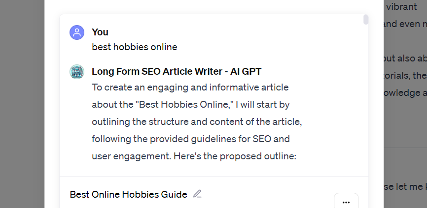The height and width of the screenshot is (208, 427).
Task: Click the "best hobbies online" message text
Action: 134,47
